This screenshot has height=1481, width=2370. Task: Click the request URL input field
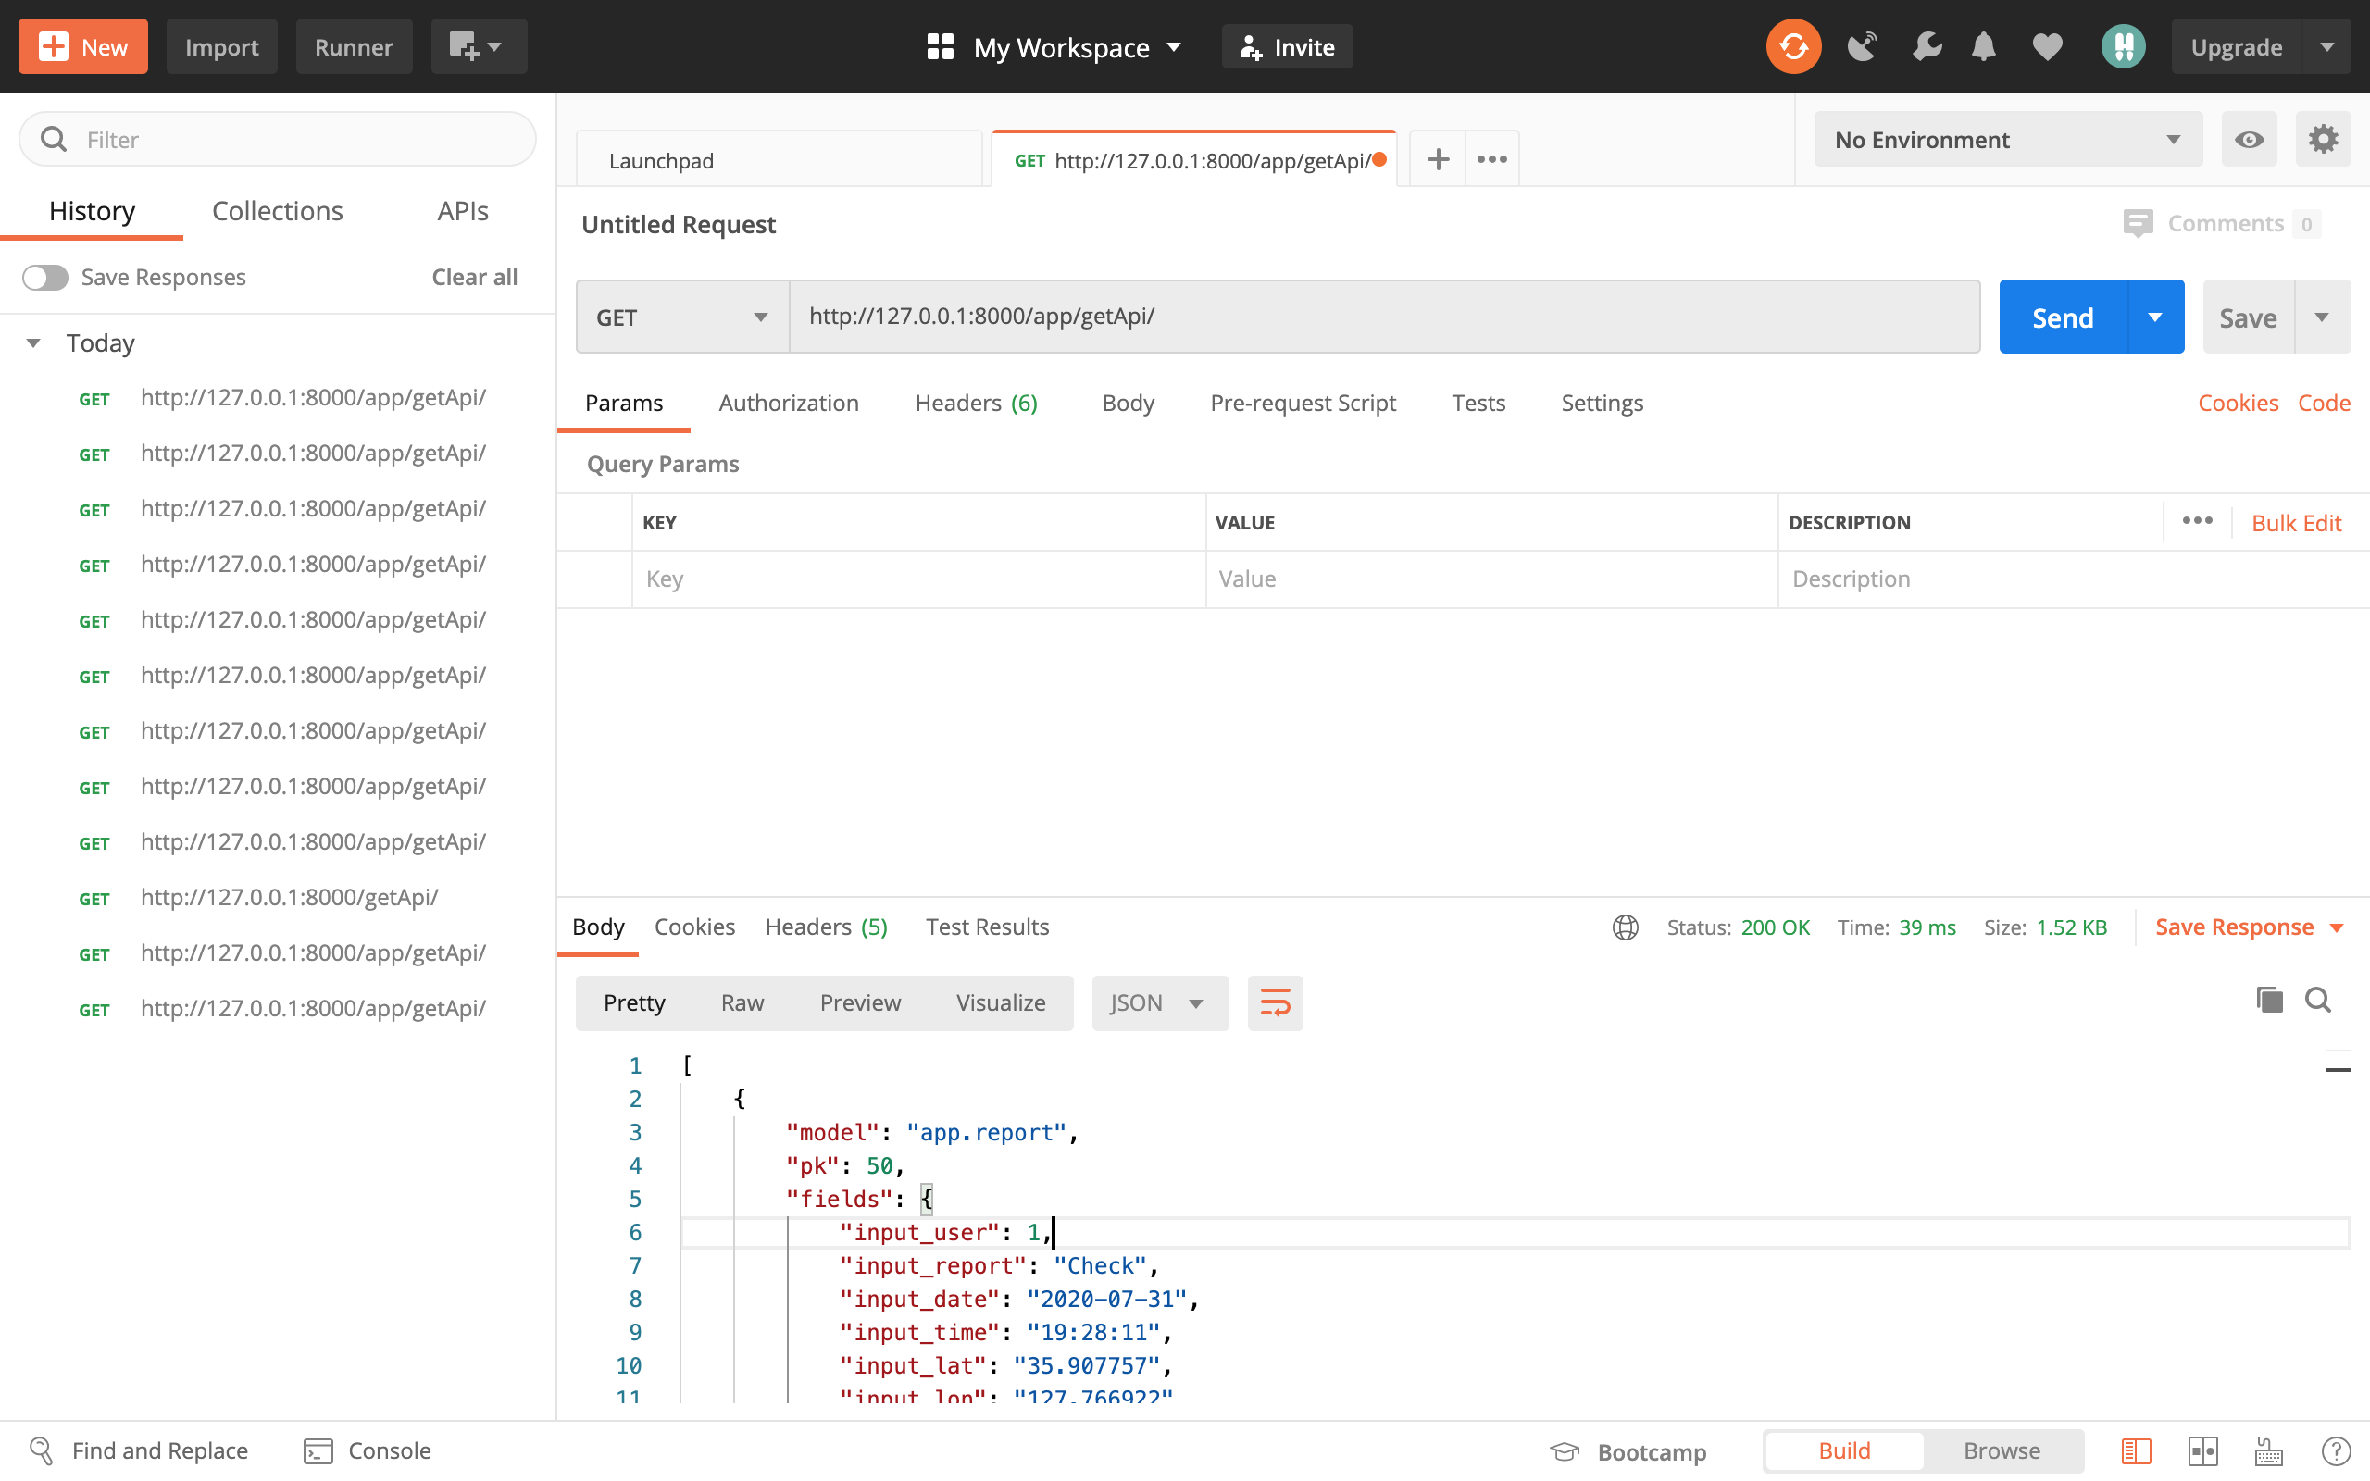(x=1383, y=317)
